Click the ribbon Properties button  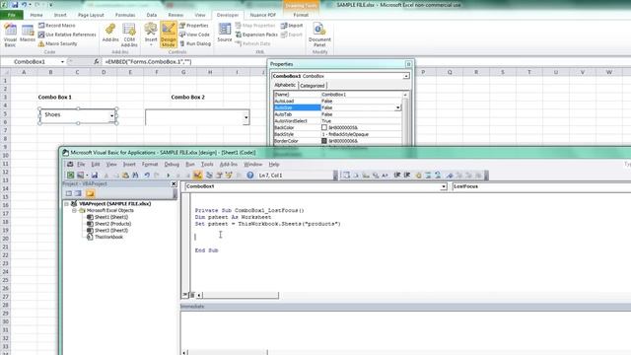pos(194,26)
